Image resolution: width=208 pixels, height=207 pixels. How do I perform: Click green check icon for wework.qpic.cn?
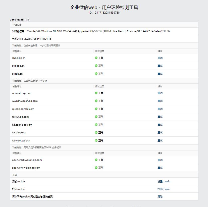tap(96, 140)
